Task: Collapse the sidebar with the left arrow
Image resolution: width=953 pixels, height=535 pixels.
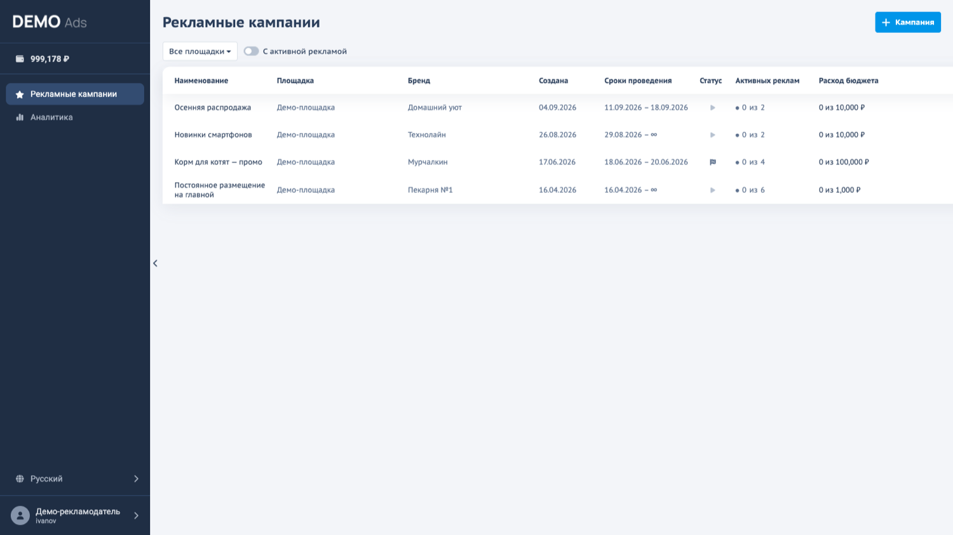Action: 155,263
